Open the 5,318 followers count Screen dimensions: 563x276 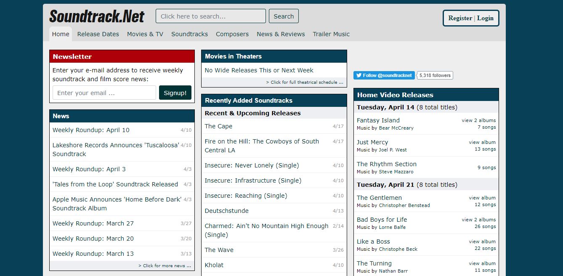click(435, 75)
